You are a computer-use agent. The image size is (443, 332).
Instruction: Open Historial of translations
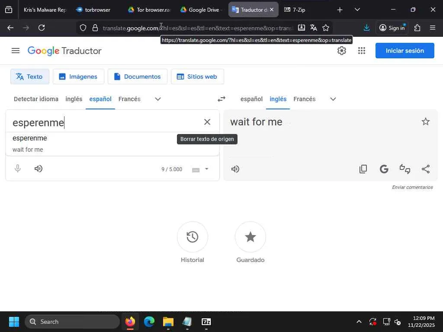pyautogui.click(x=193, y=237)
